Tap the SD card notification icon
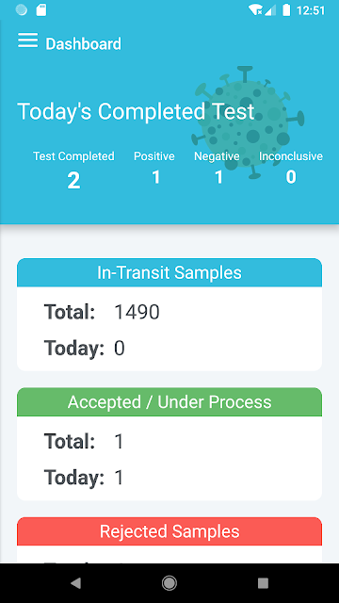 pyautogui.click(x=41, y=10)
